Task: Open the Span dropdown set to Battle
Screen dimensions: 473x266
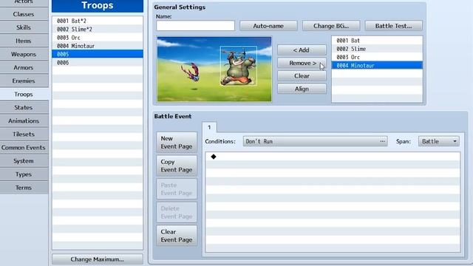Action: [439, 141]
